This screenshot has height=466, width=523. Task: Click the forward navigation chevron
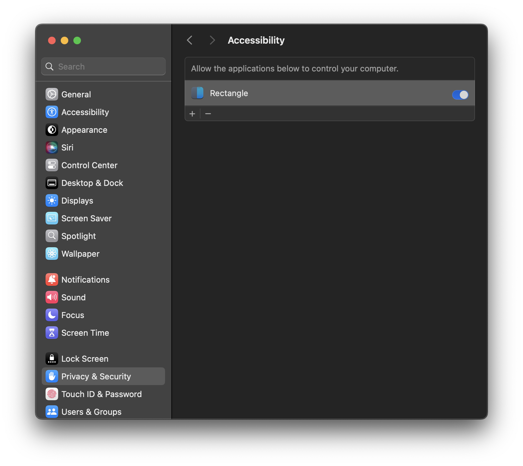(x=212, y=40)
